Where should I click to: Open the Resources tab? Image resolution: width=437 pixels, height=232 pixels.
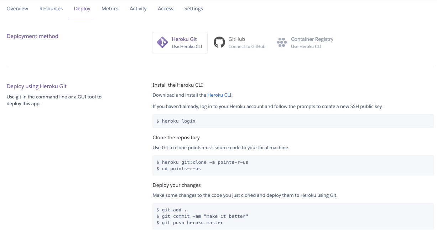51,9
